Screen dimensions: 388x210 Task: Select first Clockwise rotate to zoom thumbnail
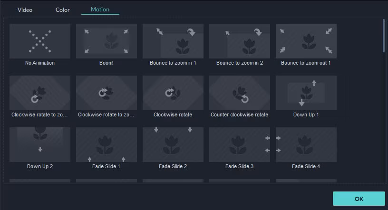pos(40,93)
